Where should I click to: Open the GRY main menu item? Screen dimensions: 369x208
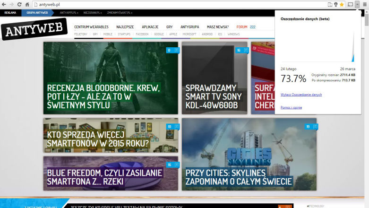(x=169, y=27)
